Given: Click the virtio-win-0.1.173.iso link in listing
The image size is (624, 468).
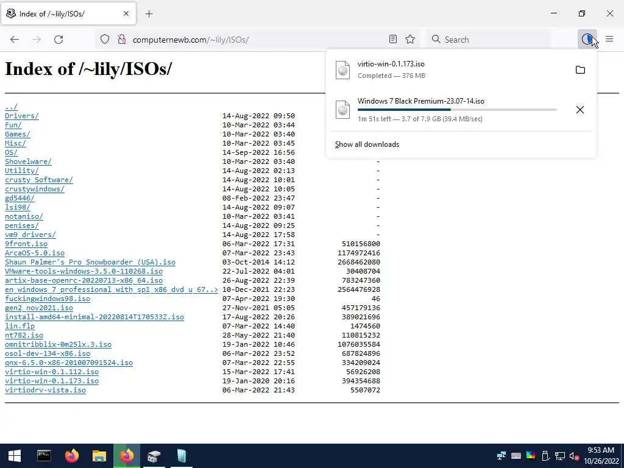Looking at the screenshot, I should 52,381.
